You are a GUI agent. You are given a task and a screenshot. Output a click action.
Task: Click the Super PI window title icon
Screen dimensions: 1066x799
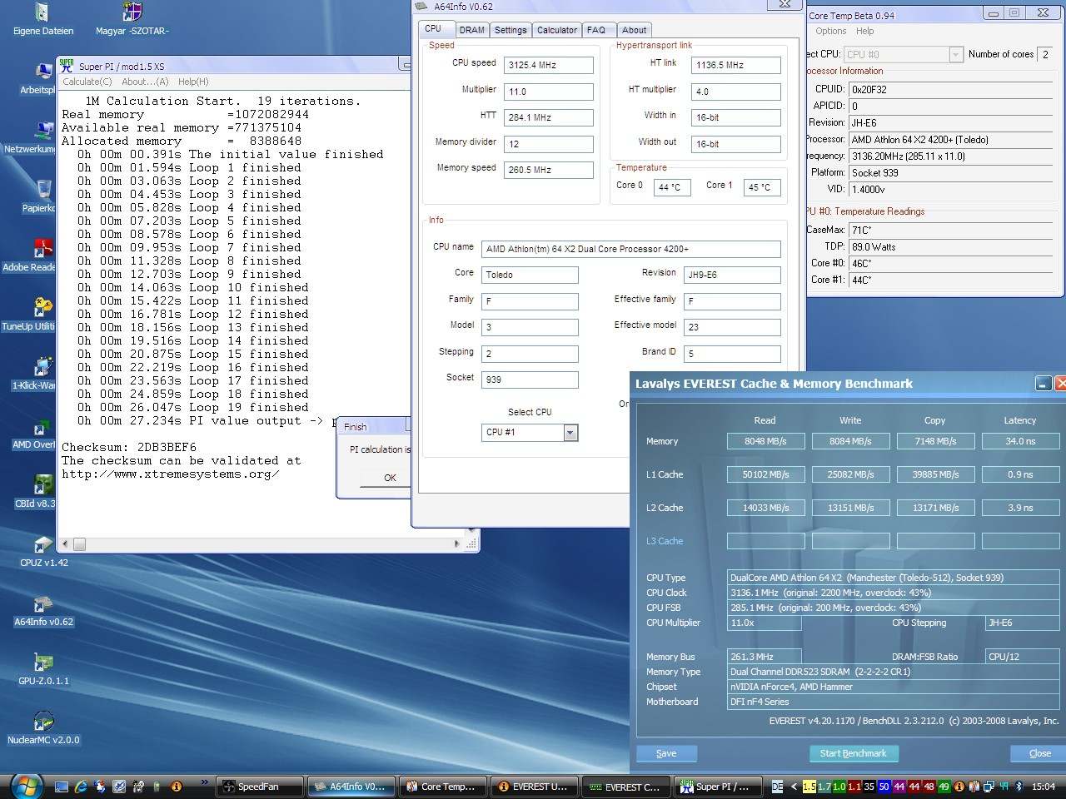point(67,65)
